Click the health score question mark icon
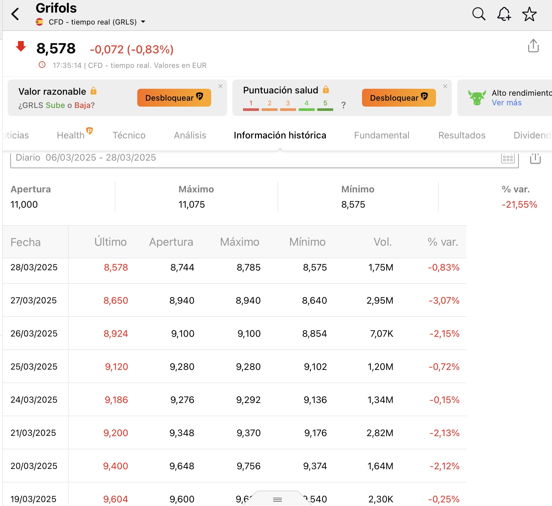 click(343, 105)
